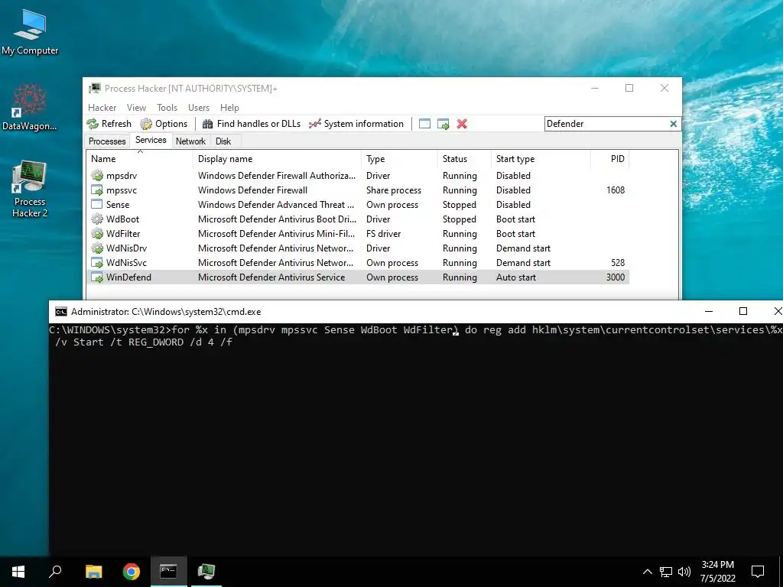The width and height of the screenshot is (783, 587).
Task: Click Process Hacker 2 desktop shortcut
Action: tap(30, 189)
